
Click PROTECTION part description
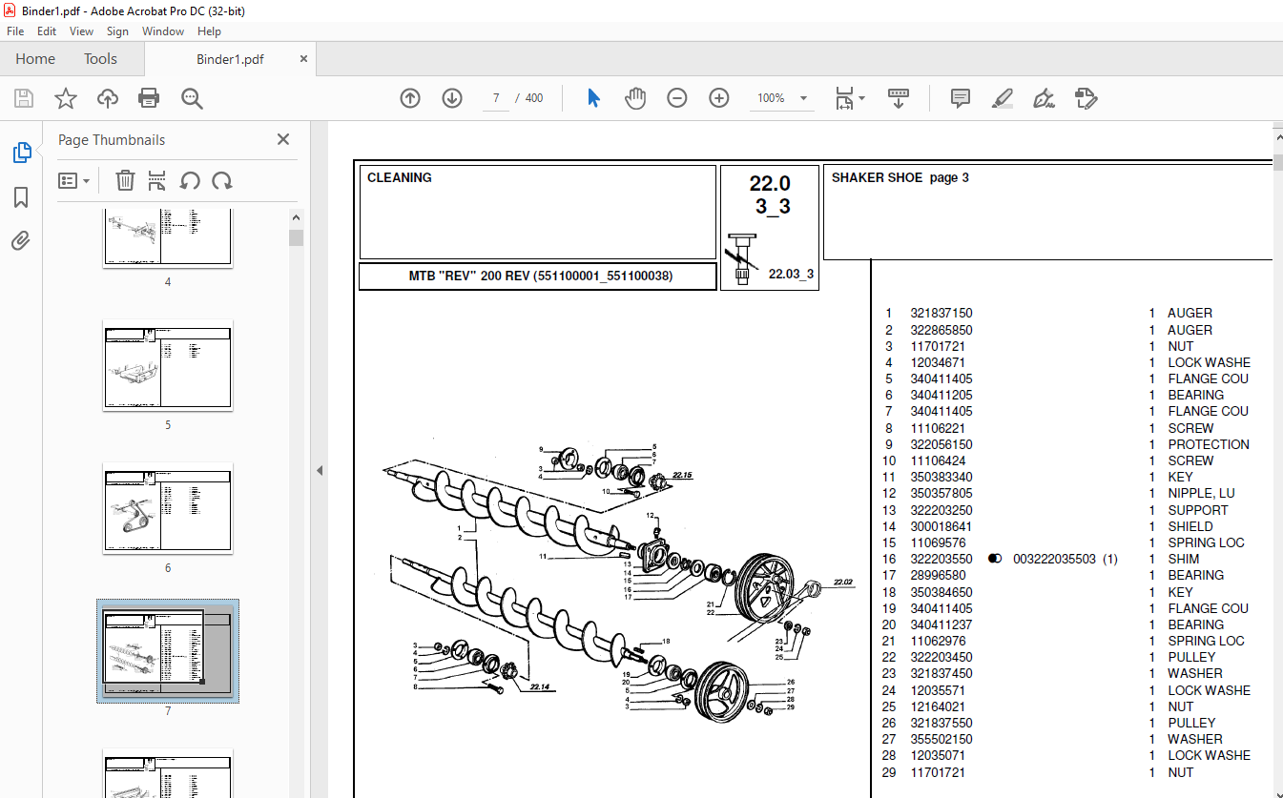1209,444
